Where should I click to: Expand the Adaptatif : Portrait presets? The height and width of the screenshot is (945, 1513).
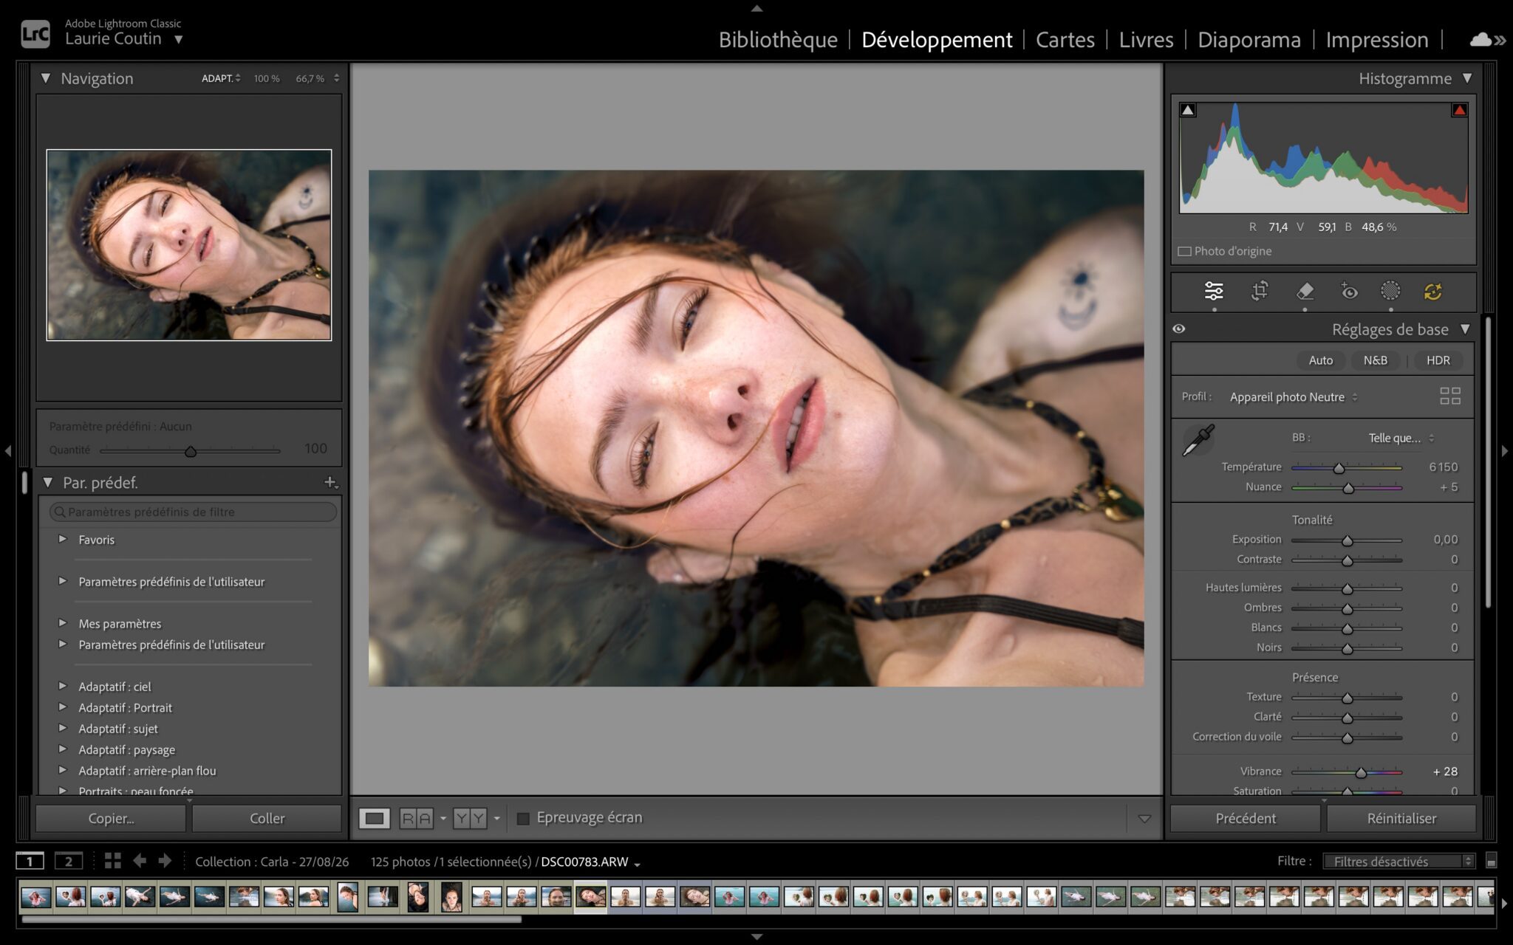point(63,707)
